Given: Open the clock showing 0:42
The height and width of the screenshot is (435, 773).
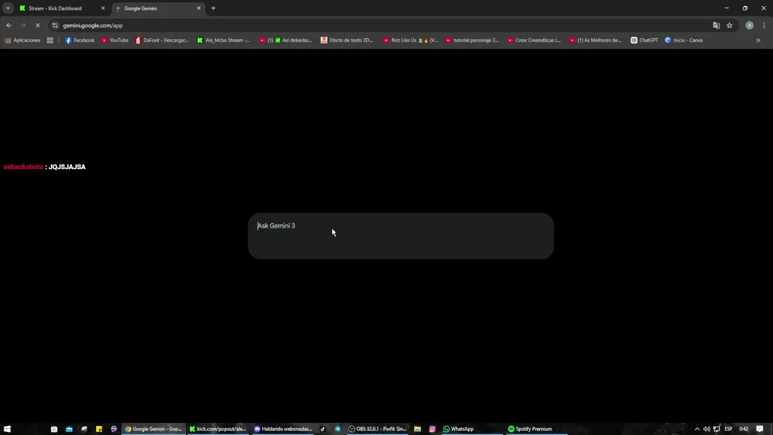Looking at the screenshot, I should click(x=744, y=429).
